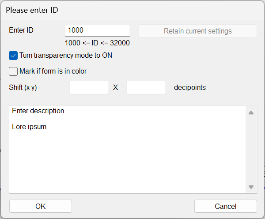Image resolution: width=265 pixels, height=219 pixels.
Task: Click the description scrollbar down arrow
Action: click(x=251, y=187)
